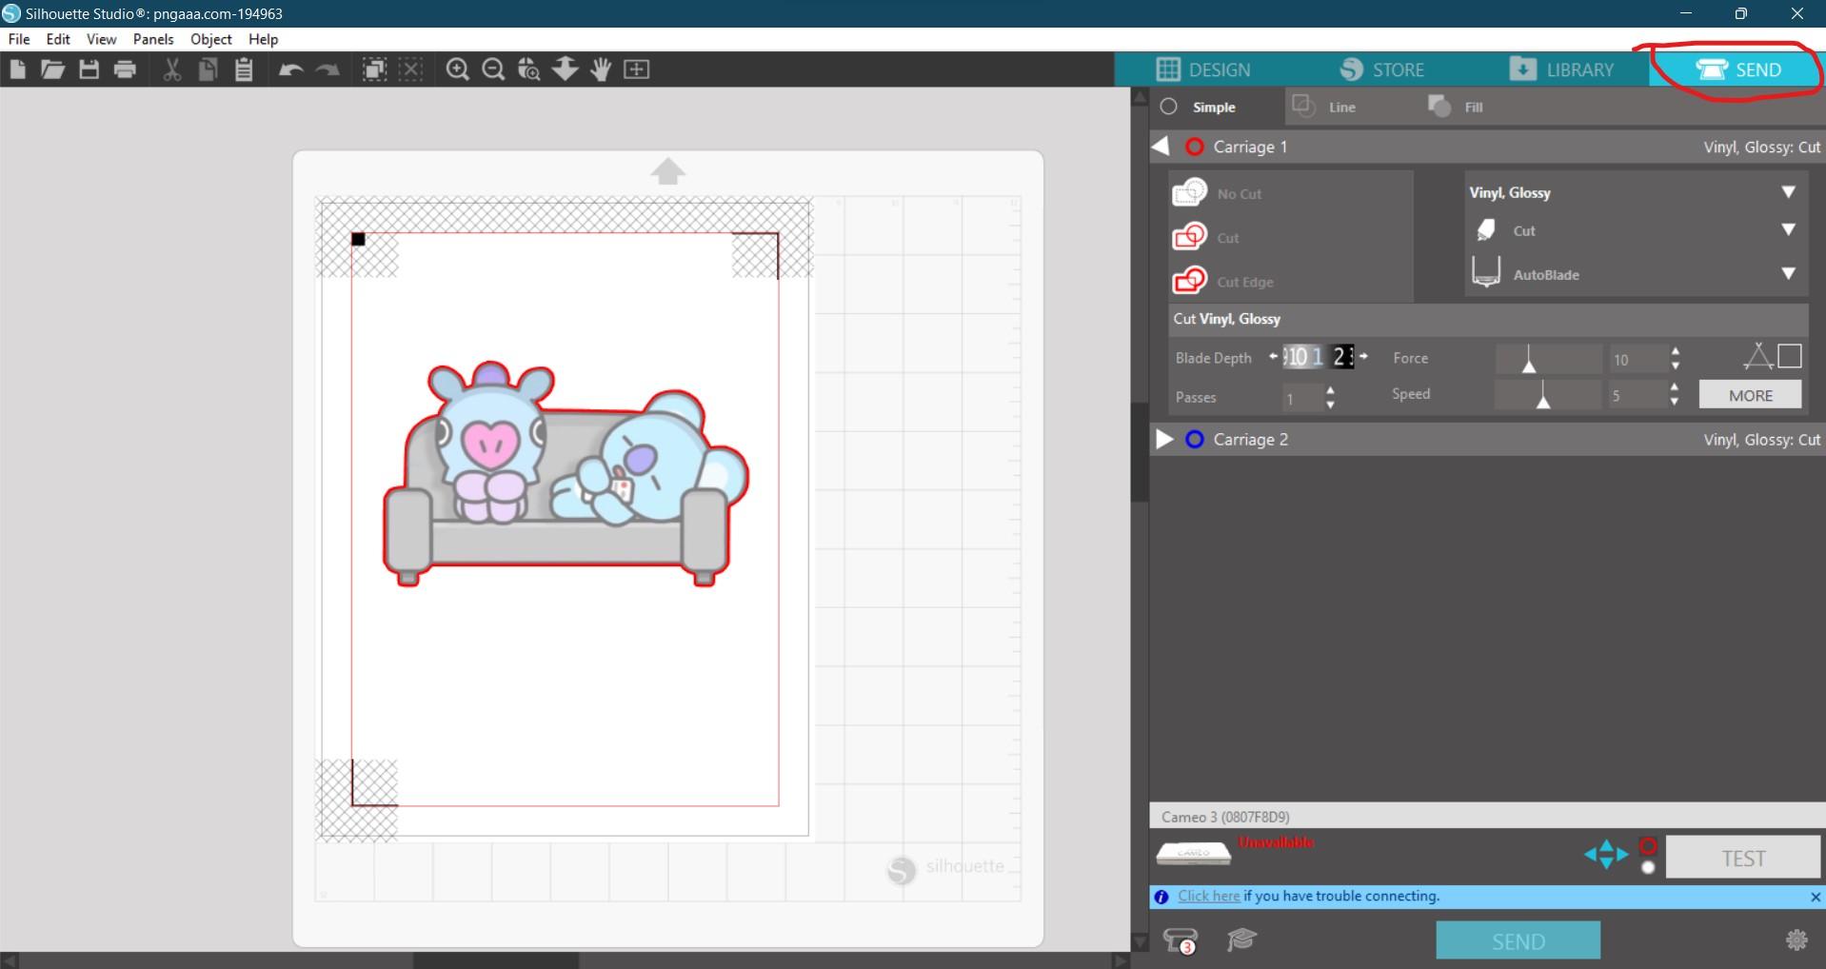Create a new document from toolbar
The width and height of the screenshot is (1826, 969).
click(x=16, y=69)
